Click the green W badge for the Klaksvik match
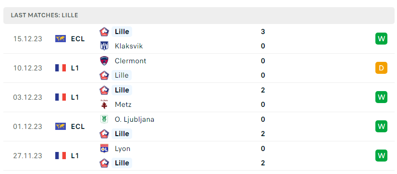The image size is (397, 174). [x=381, y=39]
